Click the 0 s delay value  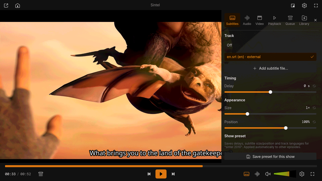point(307,86)
